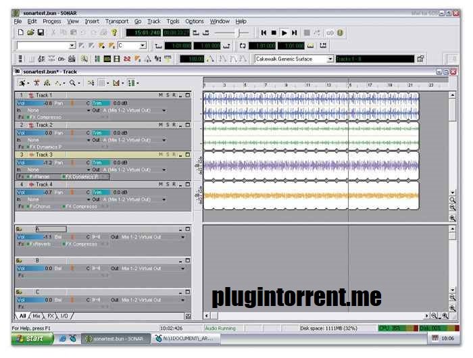The height and width of the screenshot is (358, 473).
Task: Switch to the Mix tab
Action: coord(36,315)
